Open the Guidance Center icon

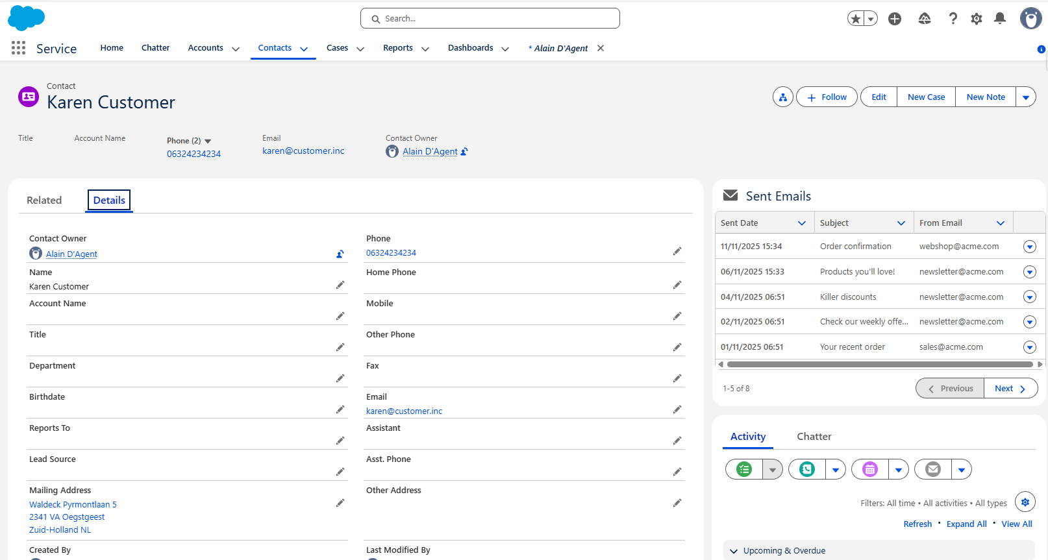[x=925, y=19]
